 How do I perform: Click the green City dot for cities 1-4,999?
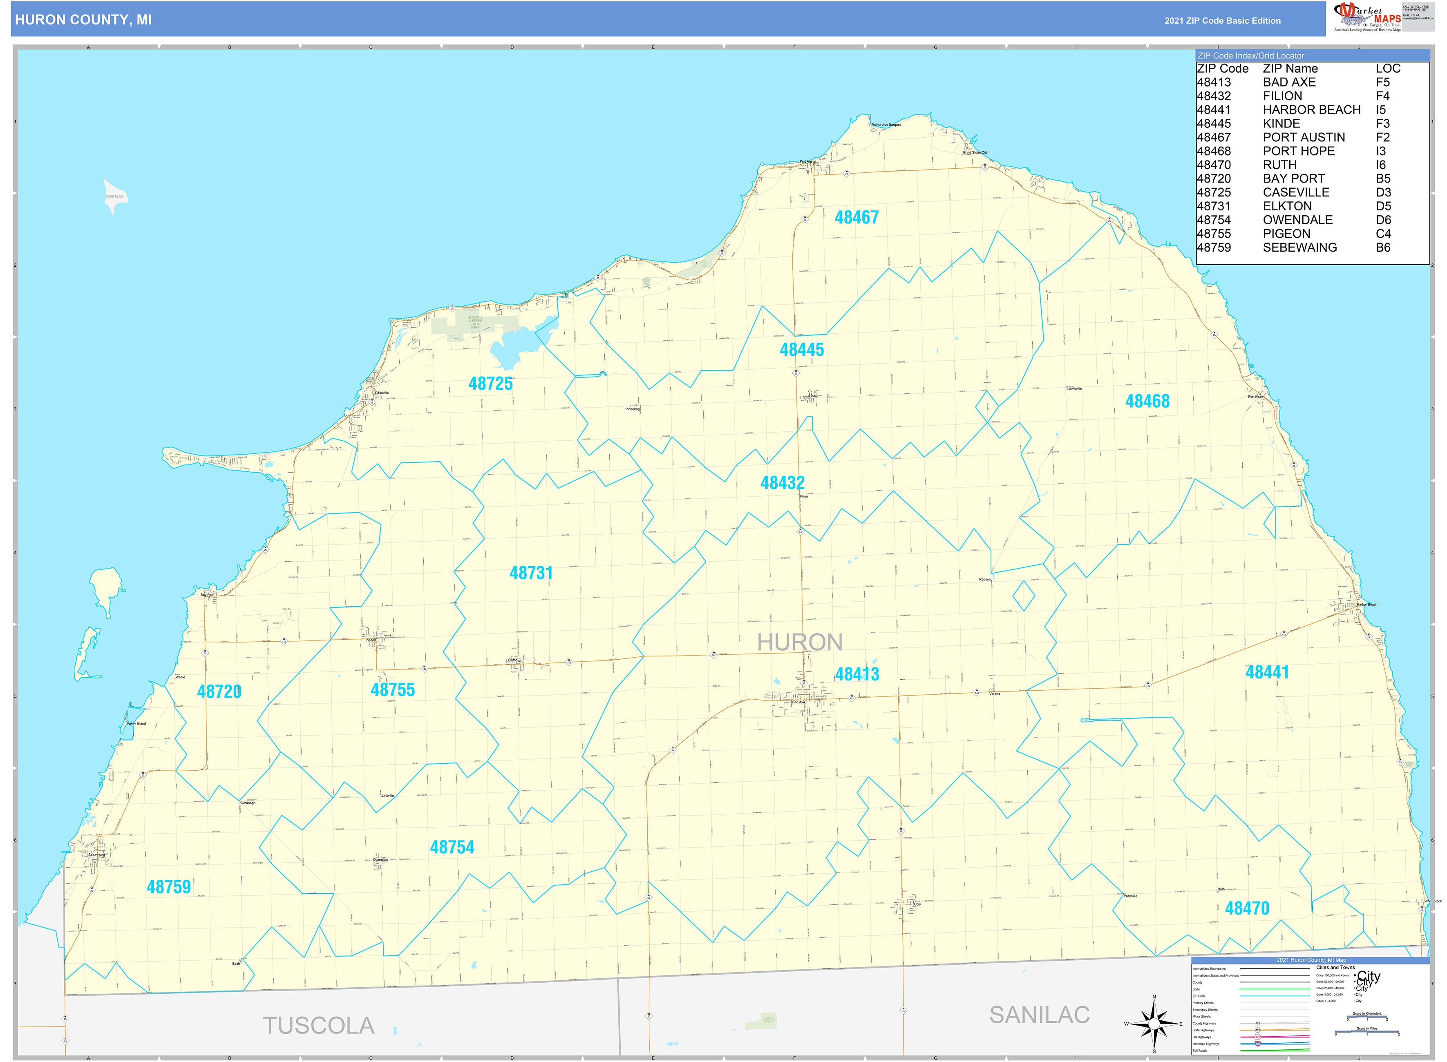tap(1355, 1001)
